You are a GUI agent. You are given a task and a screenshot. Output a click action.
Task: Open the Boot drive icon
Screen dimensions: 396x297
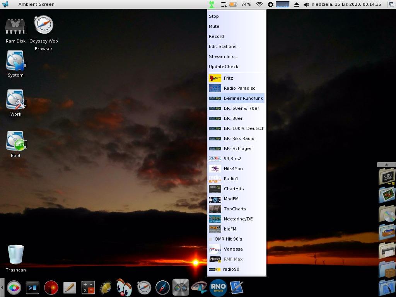click(x=15, y=141)
